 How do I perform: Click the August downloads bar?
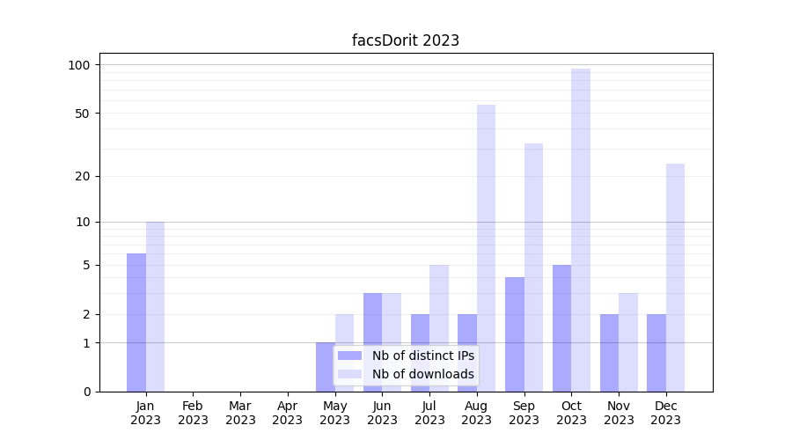coord(486,248)
